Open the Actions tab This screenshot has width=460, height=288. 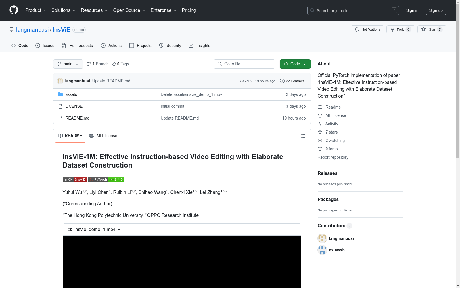pos(111,46)
